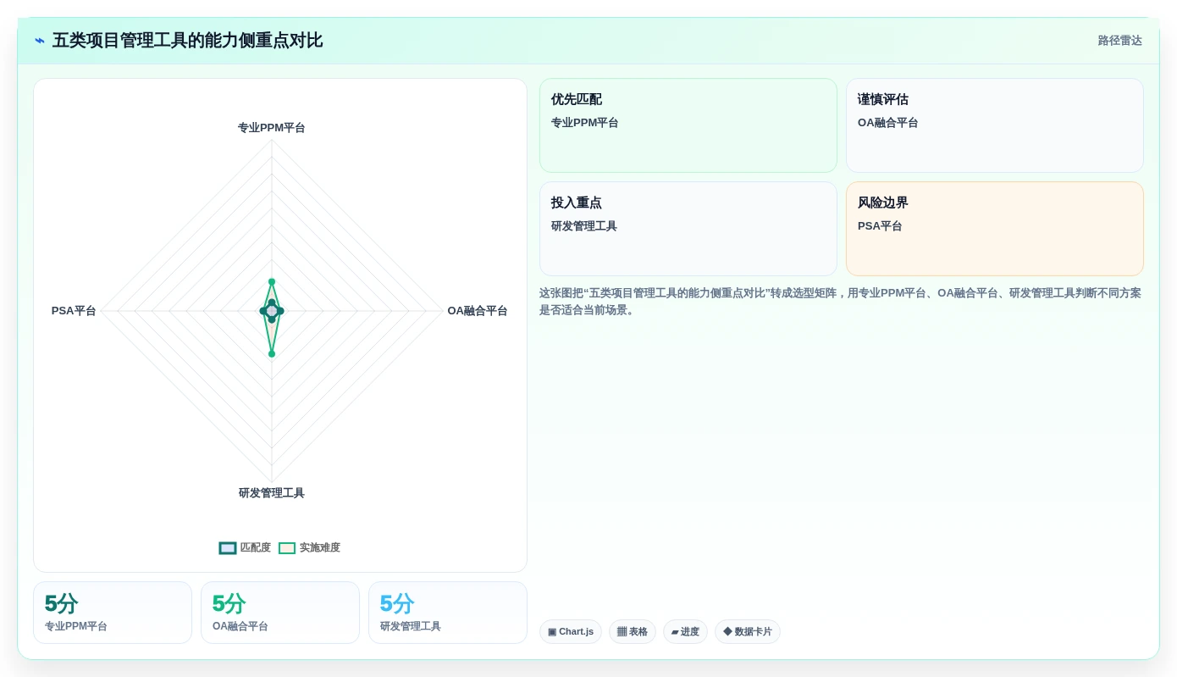Click the 路径雷达 label in the header
Viewport: 1177px width, 677px height.
1120,41
